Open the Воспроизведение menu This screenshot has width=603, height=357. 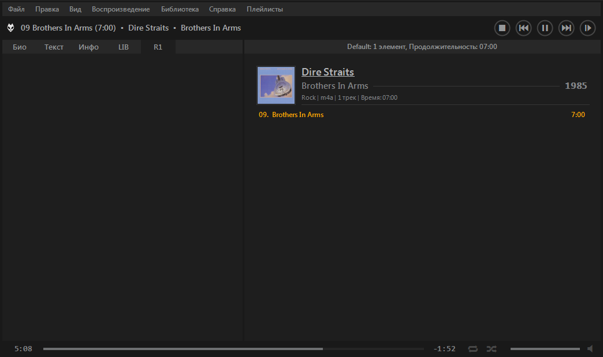(121, 9)
